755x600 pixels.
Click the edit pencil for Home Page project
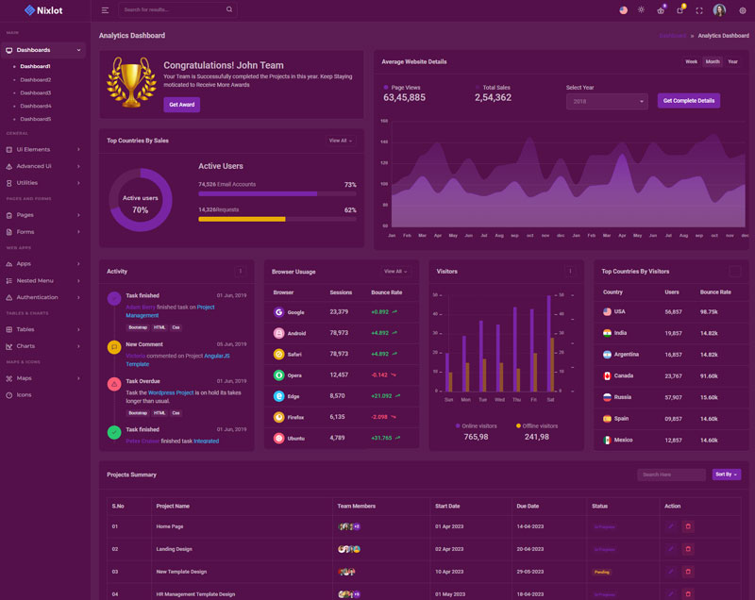(x=671, y=525)
